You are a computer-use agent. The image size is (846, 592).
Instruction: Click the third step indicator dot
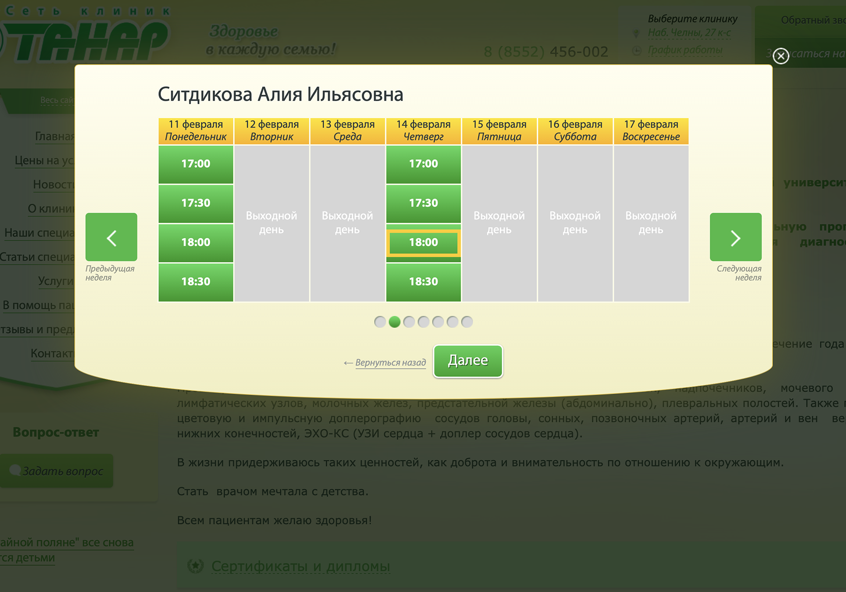[x=409, y=322]
